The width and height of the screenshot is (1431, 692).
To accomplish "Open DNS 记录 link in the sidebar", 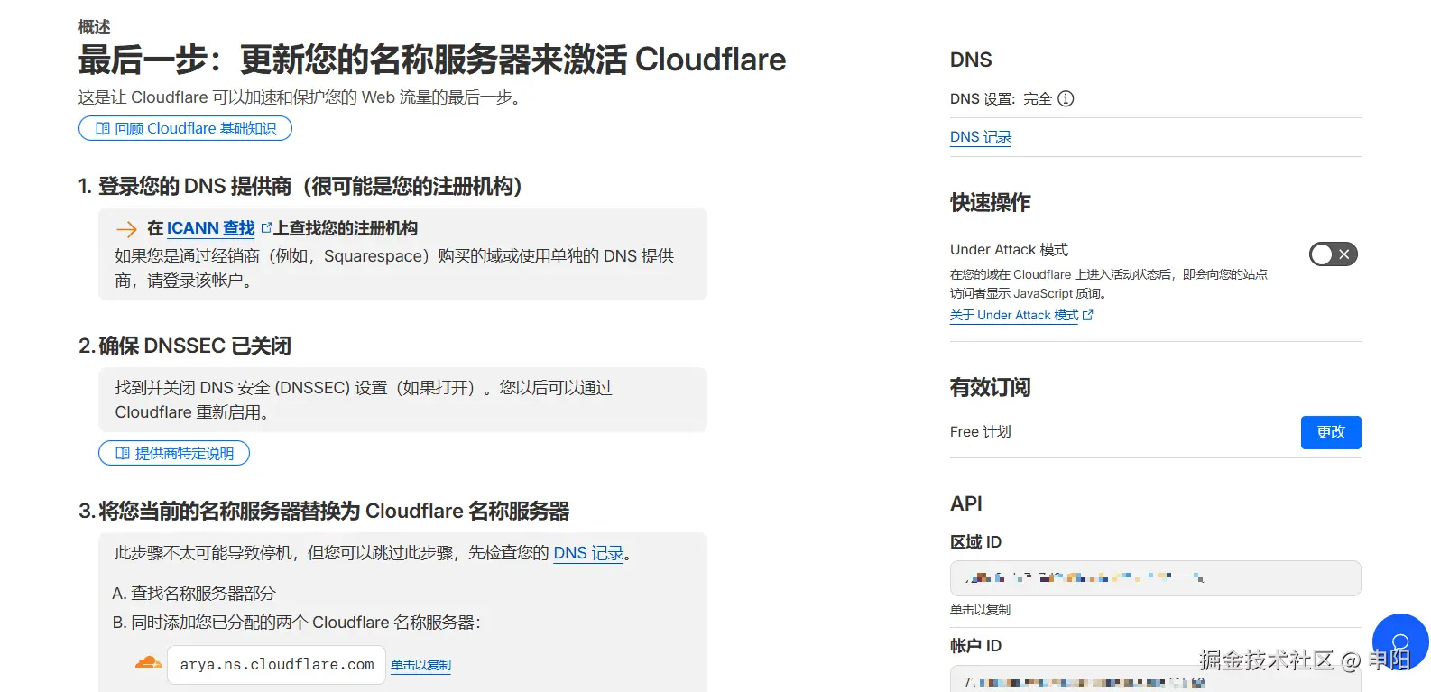I will tap(981, 137).
